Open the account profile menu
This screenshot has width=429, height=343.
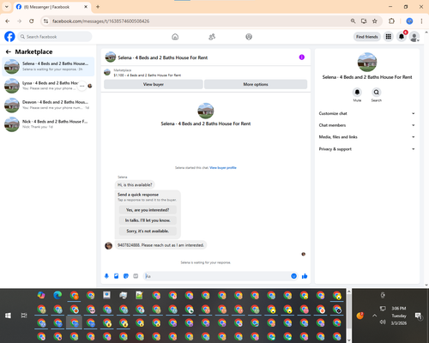(414, 37)
